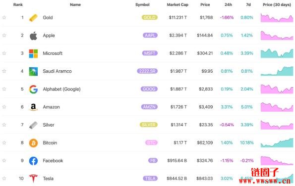This screenshot has width=295, height=186.
Task: Click the 7d column header
Action: [248, 4]
